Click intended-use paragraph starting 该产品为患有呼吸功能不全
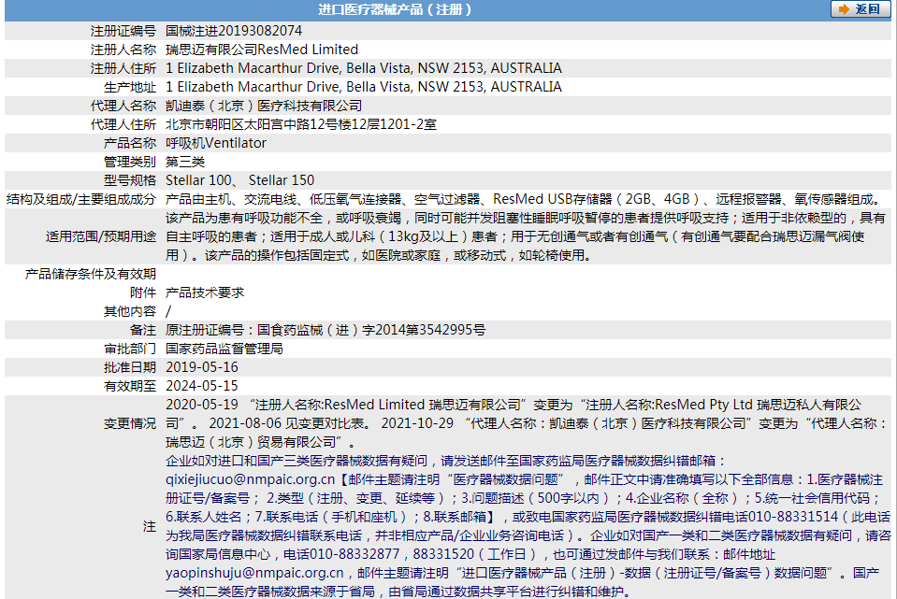Image resolution: width=897 pixels, height=599 pixels. 525,236
